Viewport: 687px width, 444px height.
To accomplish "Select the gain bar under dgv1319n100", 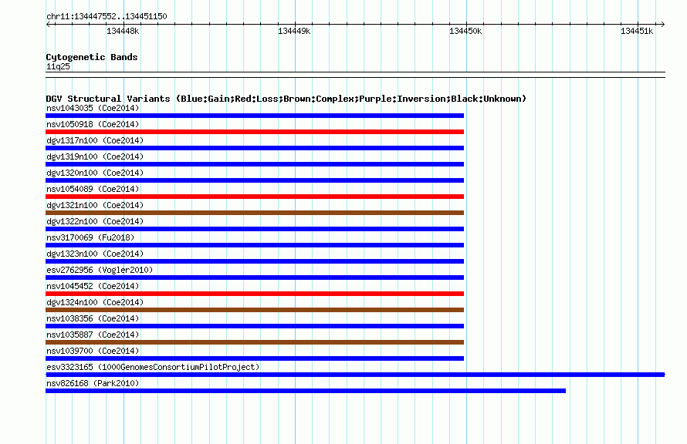I will pyautogui.click(x=255, y=164).
